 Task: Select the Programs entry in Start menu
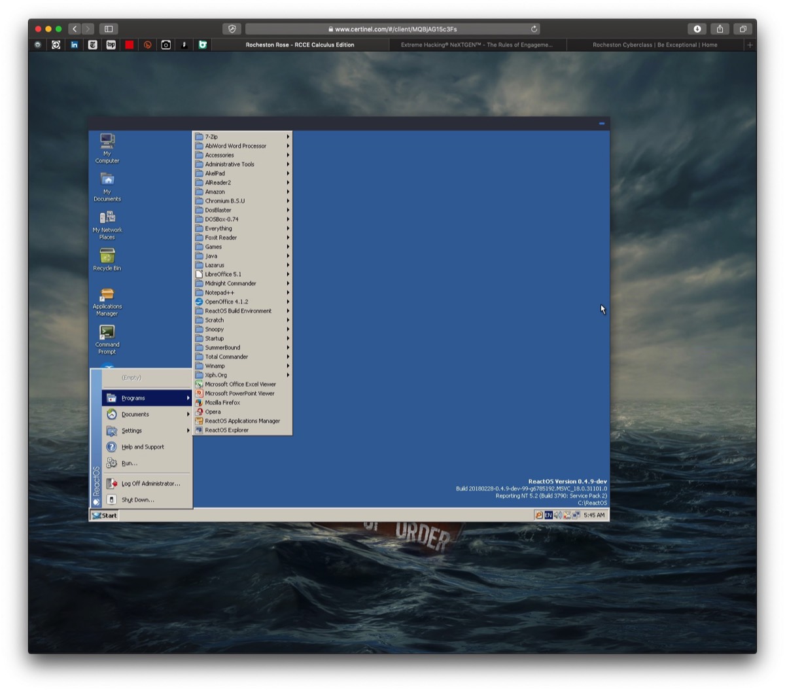click(x=147, y=398)
